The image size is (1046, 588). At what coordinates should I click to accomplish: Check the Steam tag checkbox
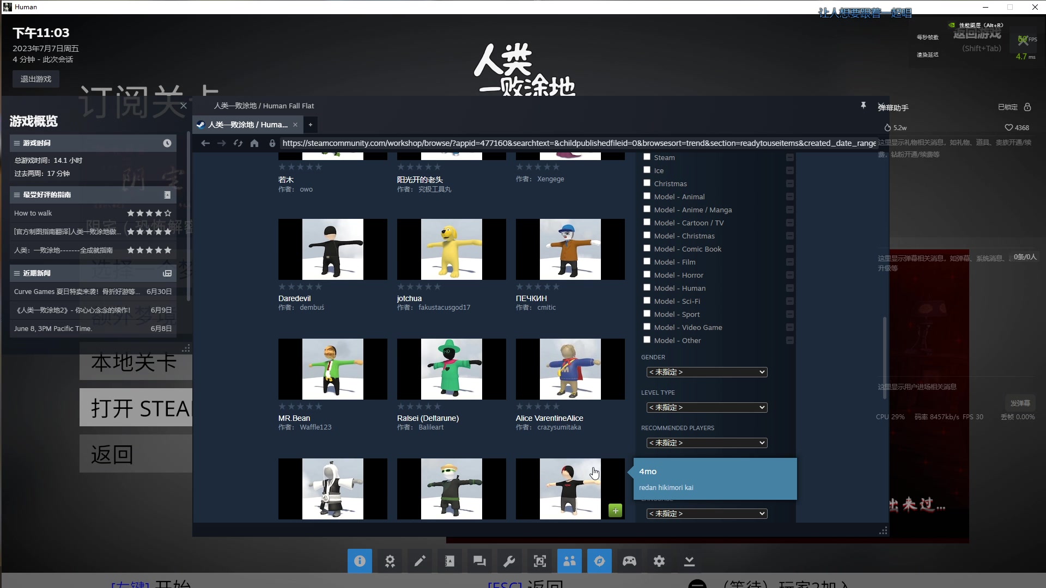tap(647, 157)
